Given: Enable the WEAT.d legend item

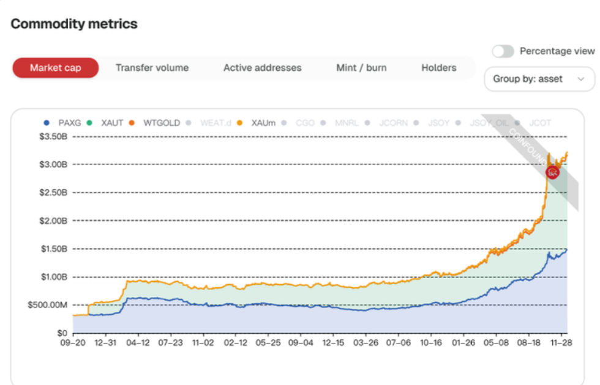Looking at the screenshot, I should click(216, 123).
